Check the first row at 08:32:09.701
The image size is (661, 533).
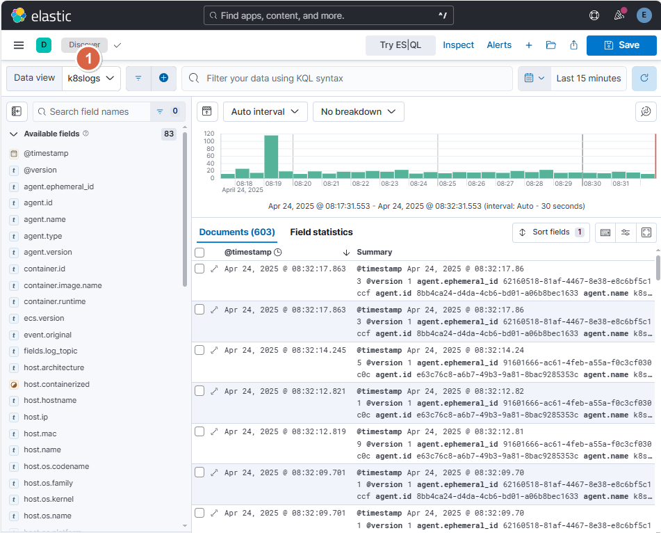[x=199, y=472]
